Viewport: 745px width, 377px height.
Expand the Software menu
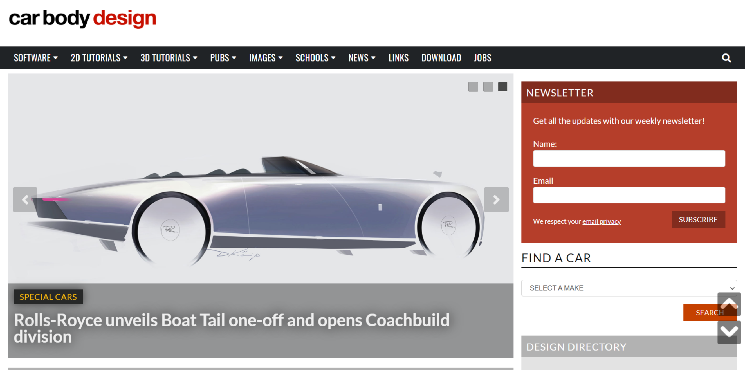point(36,58)
